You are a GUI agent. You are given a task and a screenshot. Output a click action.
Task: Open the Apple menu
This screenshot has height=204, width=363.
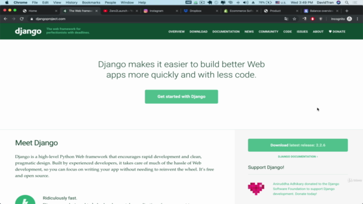pos(7,2)
